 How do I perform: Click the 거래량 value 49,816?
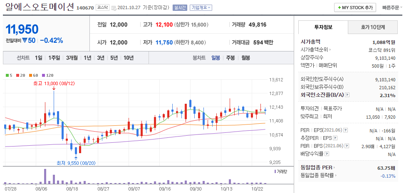(x=258, y=25)
